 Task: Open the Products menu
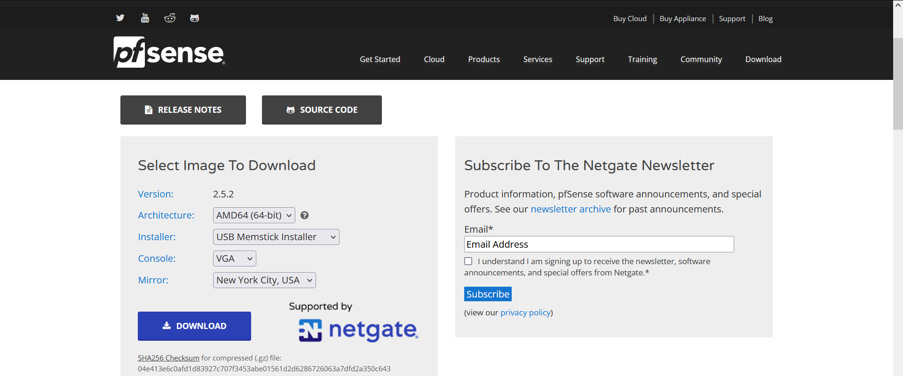click(x=484, y=59)
